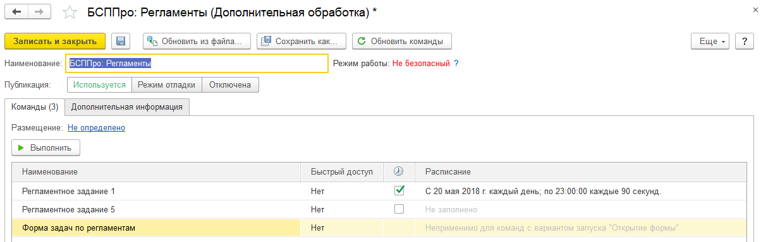Viewport: 761px width, 242px height.
Task: Add form to favorites with star icon
Action: pos(71,13)
